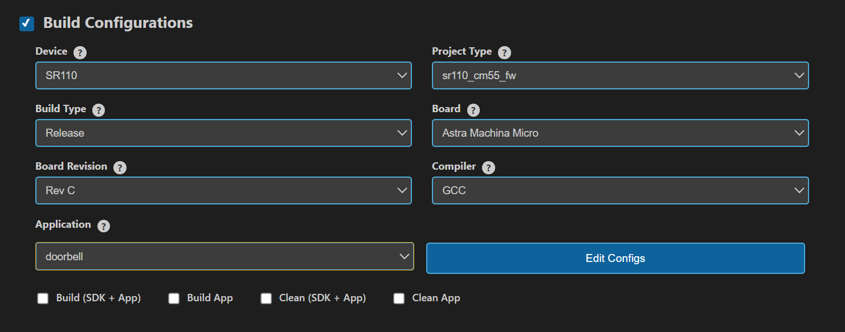Enable the Clean (SDK + App) checkbox
Image resolution: width=845 pixels, height=332 pixels.
(266, 298)
